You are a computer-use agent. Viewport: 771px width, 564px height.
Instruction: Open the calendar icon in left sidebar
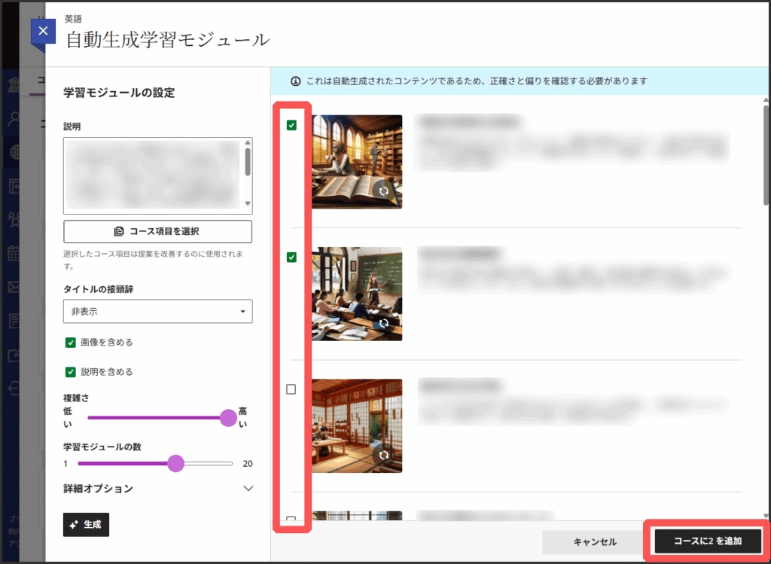click(x=15, y=253)
